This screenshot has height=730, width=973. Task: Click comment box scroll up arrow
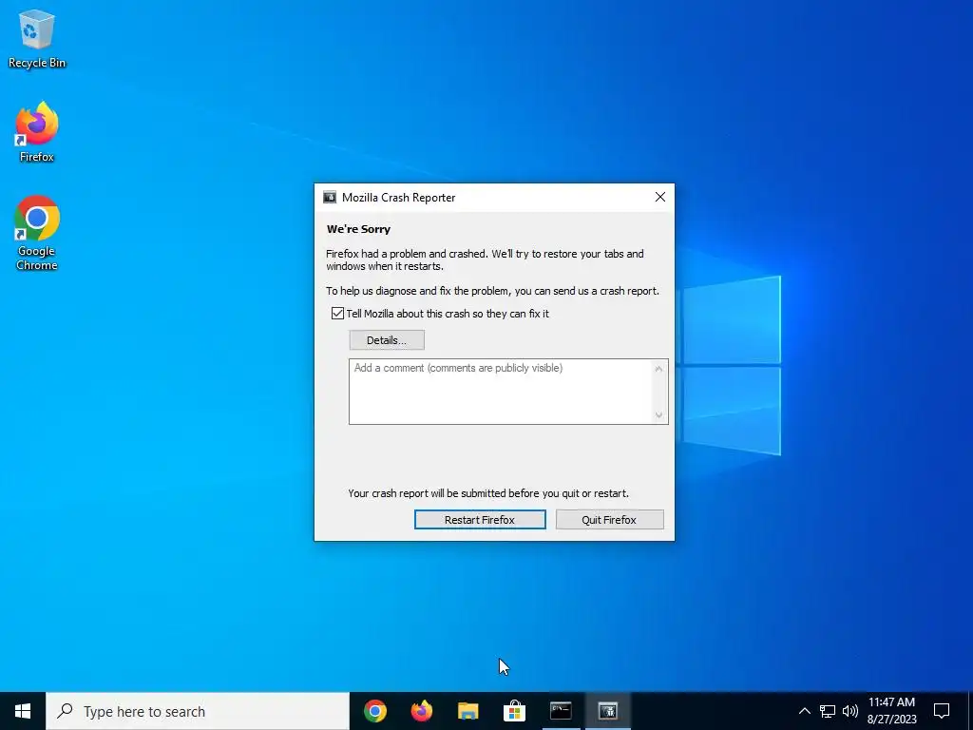[x=659, y=369]
